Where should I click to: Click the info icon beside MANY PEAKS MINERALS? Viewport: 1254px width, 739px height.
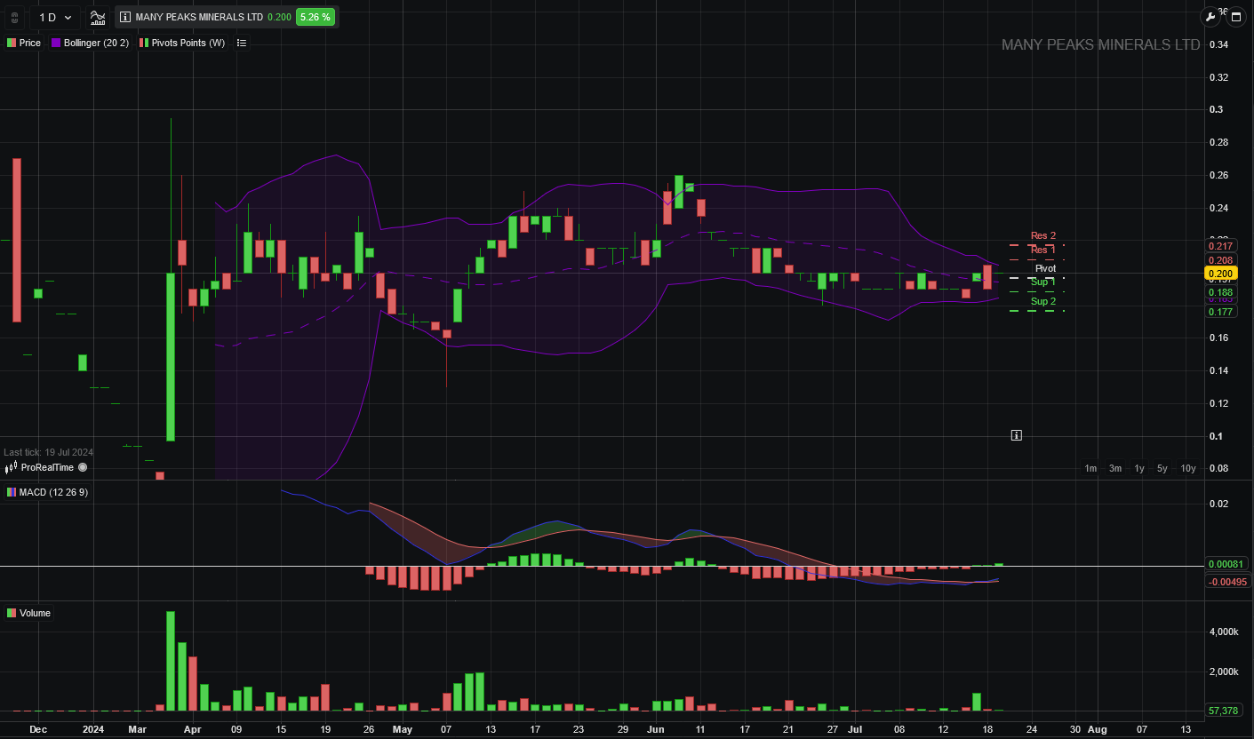(124, 17)
